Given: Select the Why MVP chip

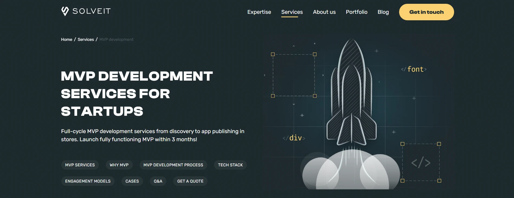Looking at the screenshot, I should tap(119, 165).
